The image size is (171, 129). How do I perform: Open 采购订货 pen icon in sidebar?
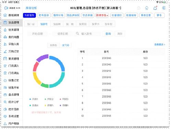5,51
